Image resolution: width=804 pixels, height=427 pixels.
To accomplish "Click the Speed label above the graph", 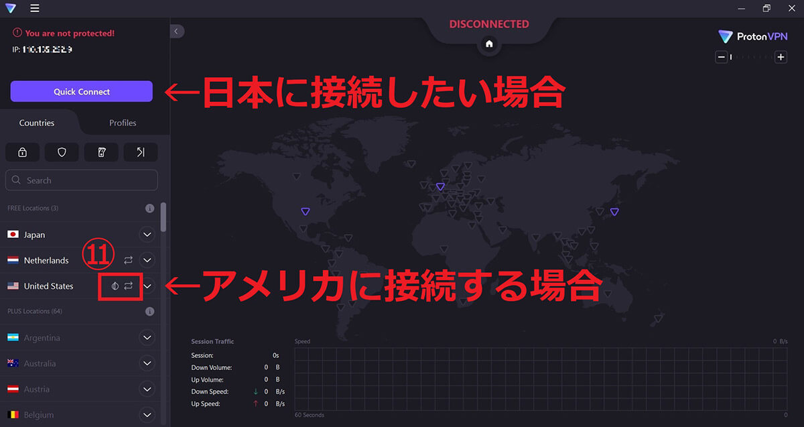I will [303, 342].
